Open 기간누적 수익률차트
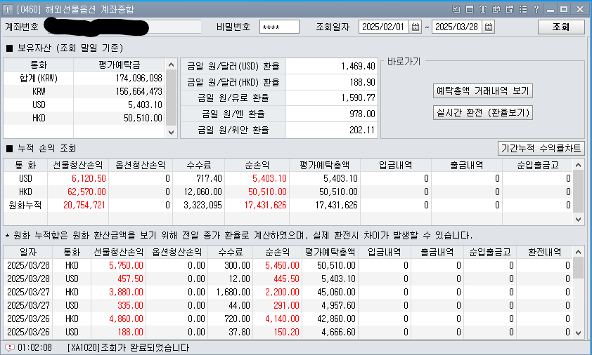This screenshot has width=592, height=355. 541,149
